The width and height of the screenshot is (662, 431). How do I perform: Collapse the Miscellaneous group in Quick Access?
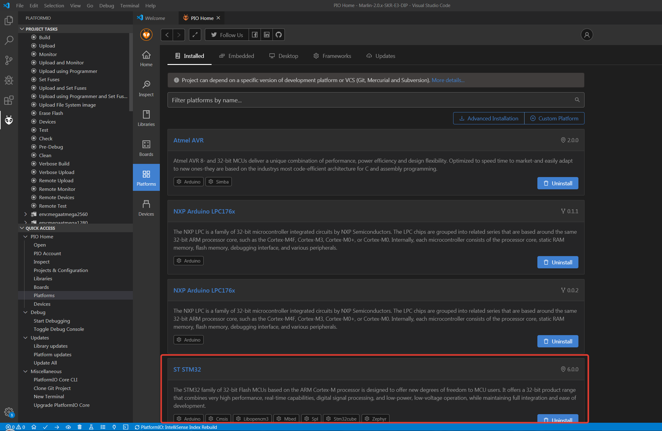(26, 371)
